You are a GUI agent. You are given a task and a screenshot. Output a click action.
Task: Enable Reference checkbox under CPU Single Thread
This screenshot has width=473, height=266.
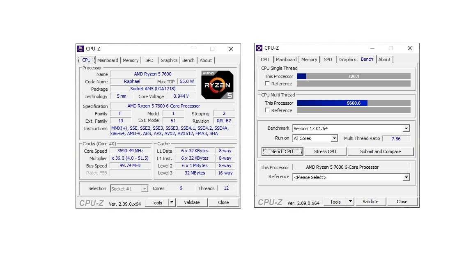point(267,84)
